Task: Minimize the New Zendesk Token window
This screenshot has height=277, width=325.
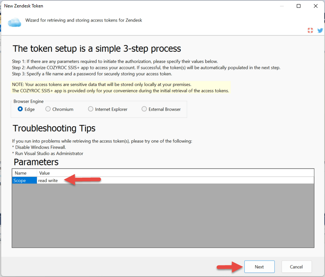Action: 282,6
